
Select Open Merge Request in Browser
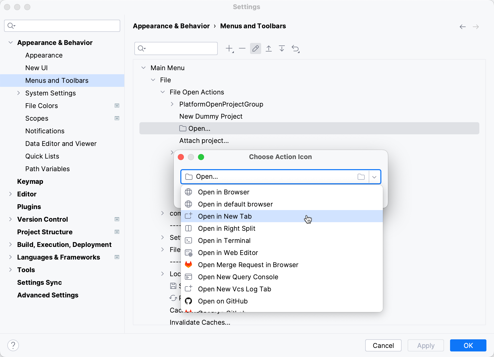tap(248, 265)
